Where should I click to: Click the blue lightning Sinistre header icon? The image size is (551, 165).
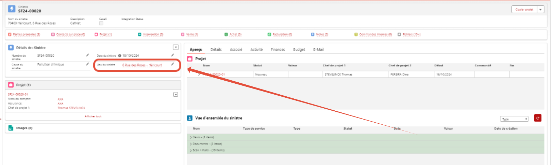(12, 9)
